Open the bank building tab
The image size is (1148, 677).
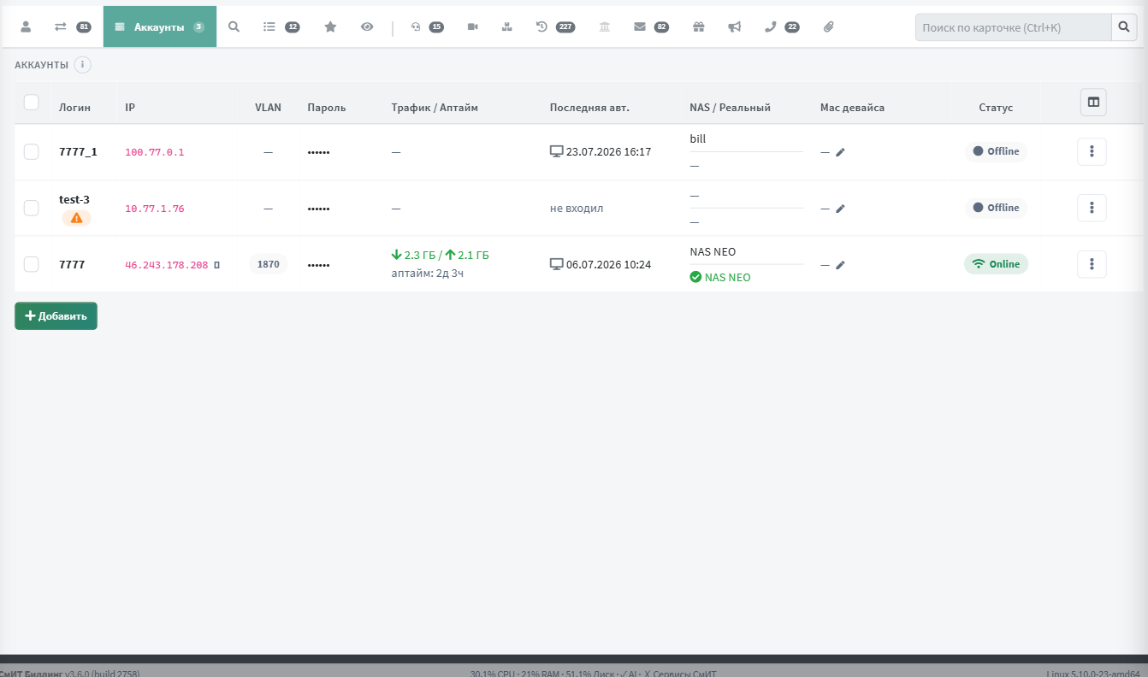tap(605, 27)
